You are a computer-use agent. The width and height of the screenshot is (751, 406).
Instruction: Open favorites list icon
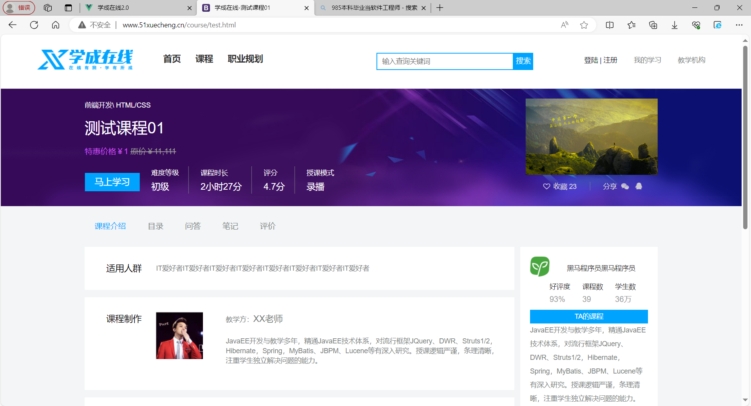click(x=632, y=25)
